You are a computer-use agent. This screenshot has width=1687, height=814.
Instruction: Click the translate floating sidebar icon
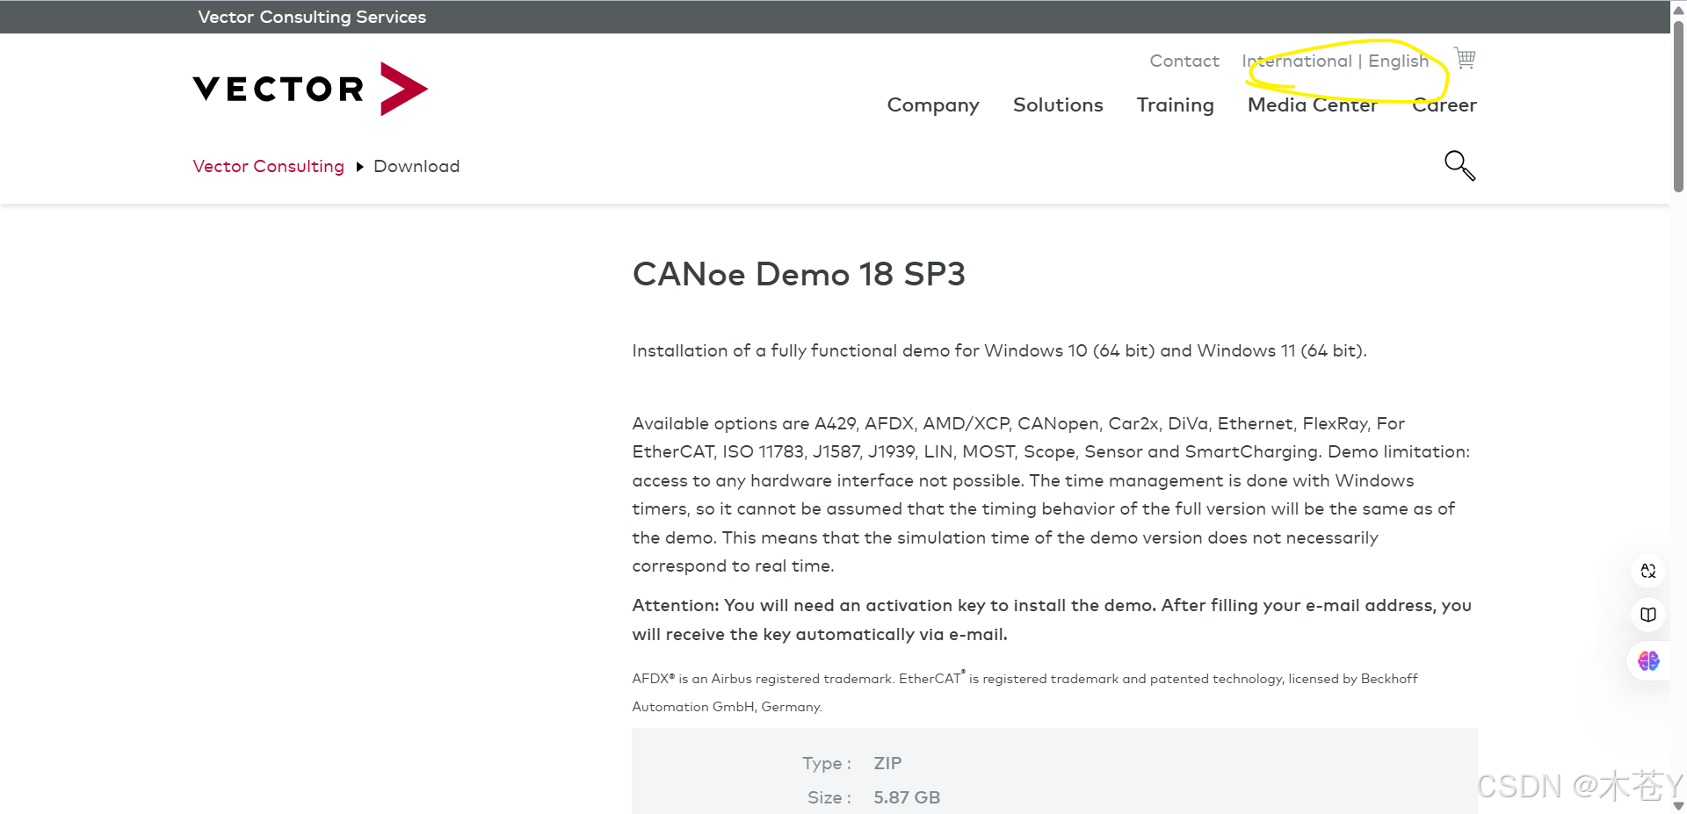1648,571
